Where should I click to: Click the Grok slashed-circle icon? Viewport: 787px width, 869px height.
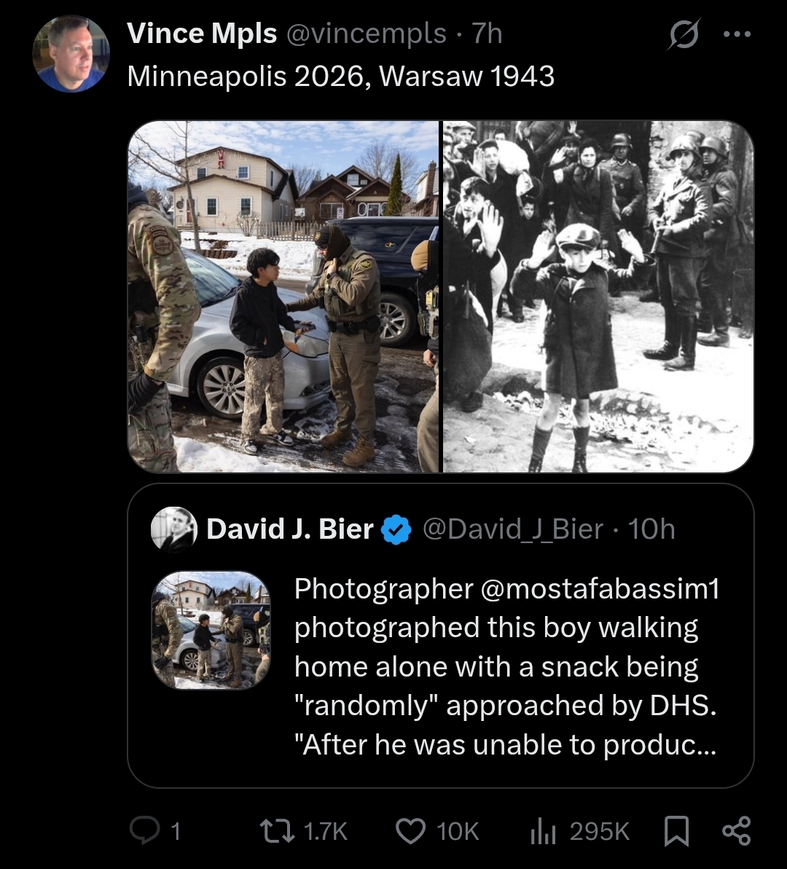click(684, 34)
